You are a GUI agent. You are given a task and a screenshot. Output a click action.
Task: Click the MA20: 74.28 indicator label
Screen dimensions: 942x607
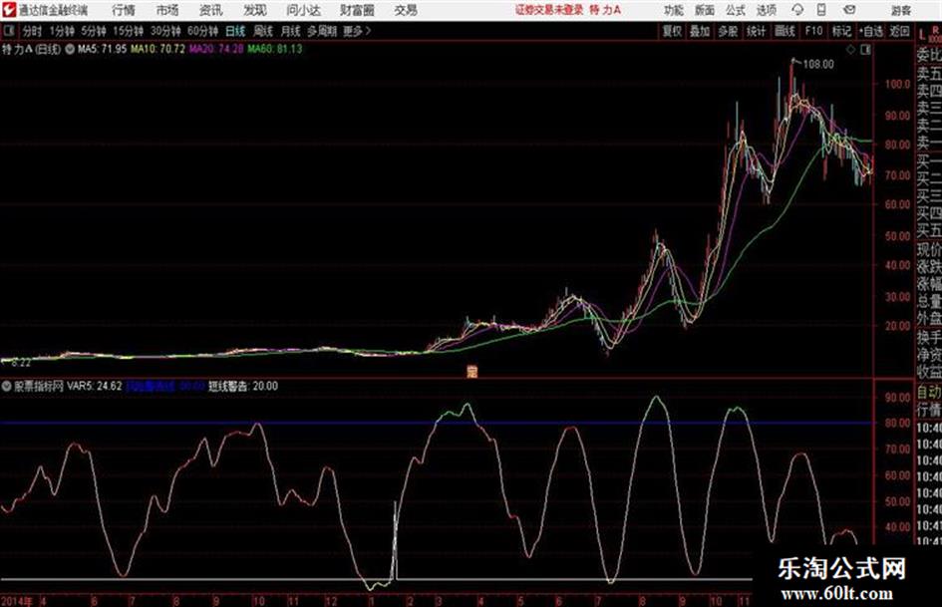[217, 49]
